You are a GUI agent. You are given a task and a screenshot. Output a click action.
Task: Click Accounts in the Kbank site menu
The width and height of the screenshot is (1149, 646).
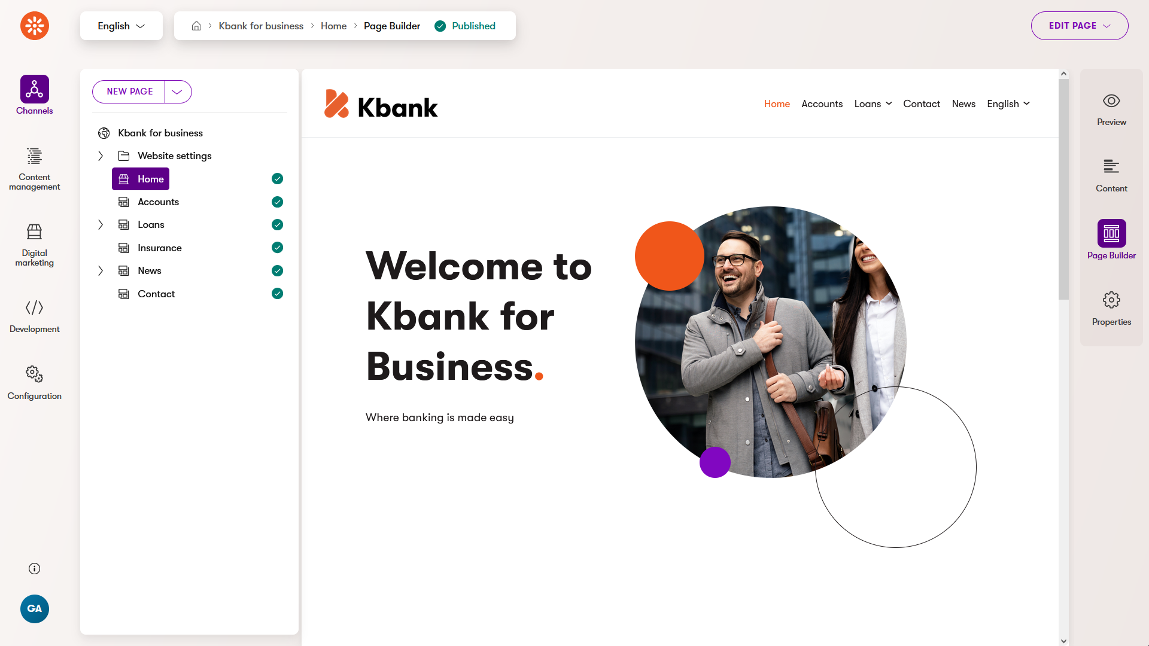click(x=822, y=104)
